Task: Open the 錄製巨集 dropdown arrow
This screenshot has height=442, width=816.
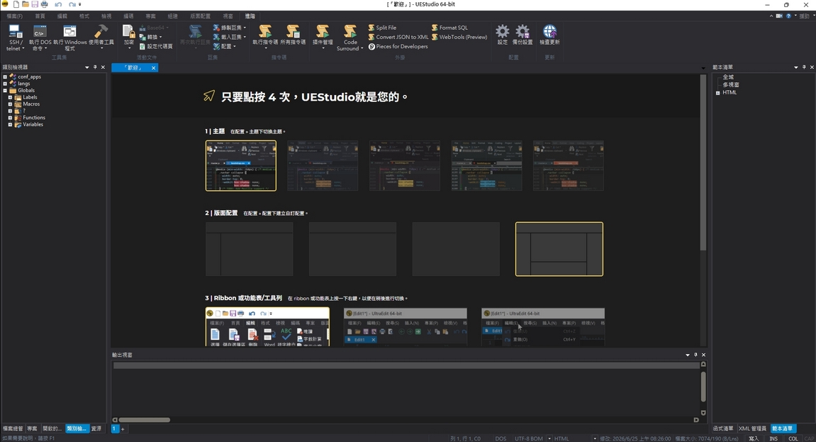Action: click(245, 28)
